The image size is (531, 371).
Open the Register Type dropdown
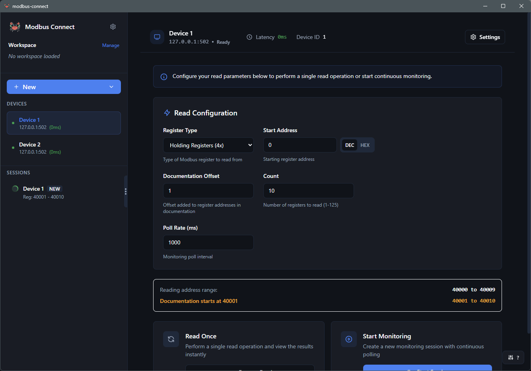(x=208, y=145)
